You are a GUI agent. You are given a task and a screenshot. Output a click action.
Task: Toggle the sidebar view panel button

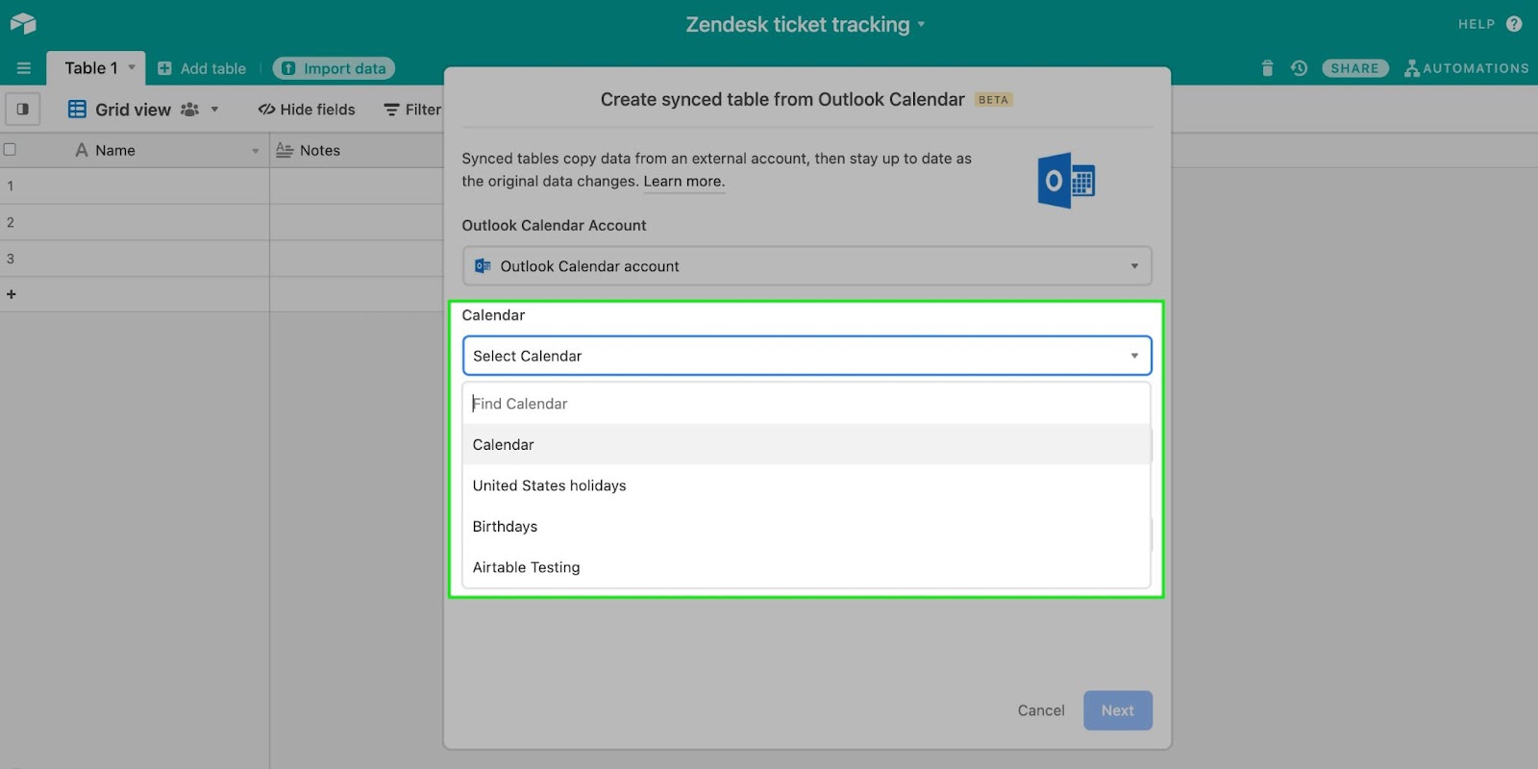[22, 109]
